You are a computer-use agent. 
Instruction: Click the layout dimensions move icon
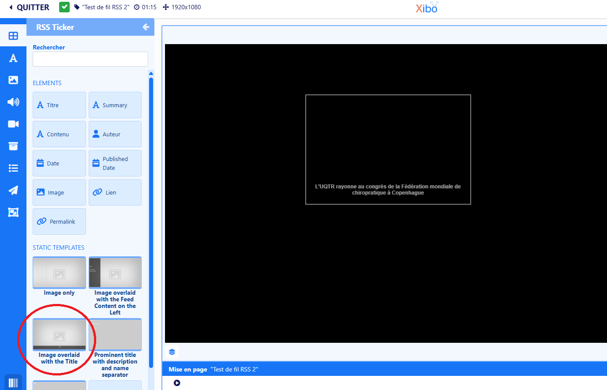tap(166, 7)
